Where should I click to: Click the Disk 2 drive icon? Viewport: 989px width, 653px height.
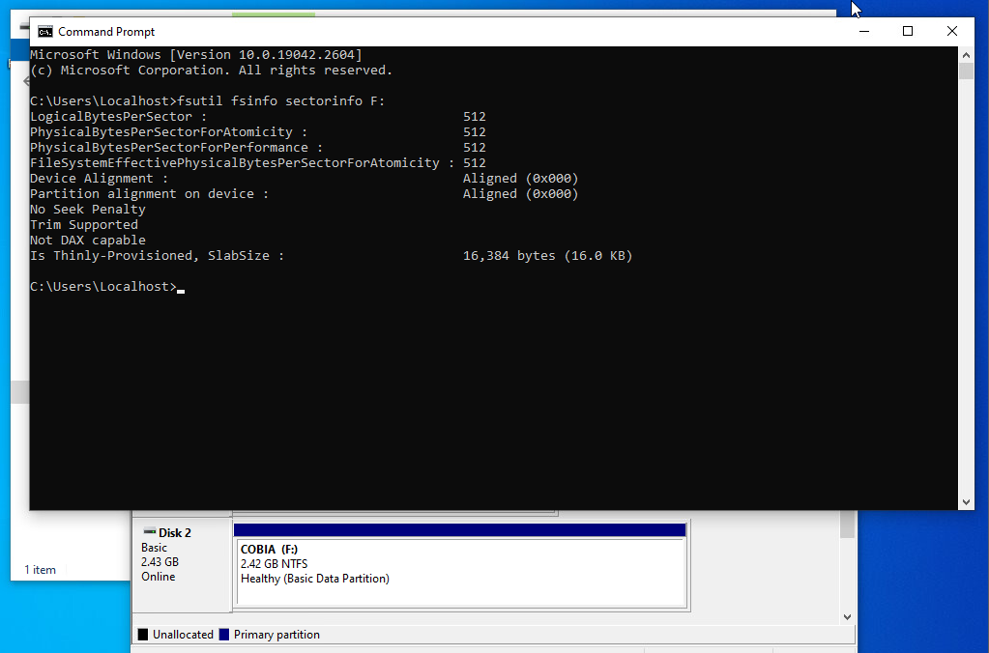pyautogui.click(x=150, y=532)
